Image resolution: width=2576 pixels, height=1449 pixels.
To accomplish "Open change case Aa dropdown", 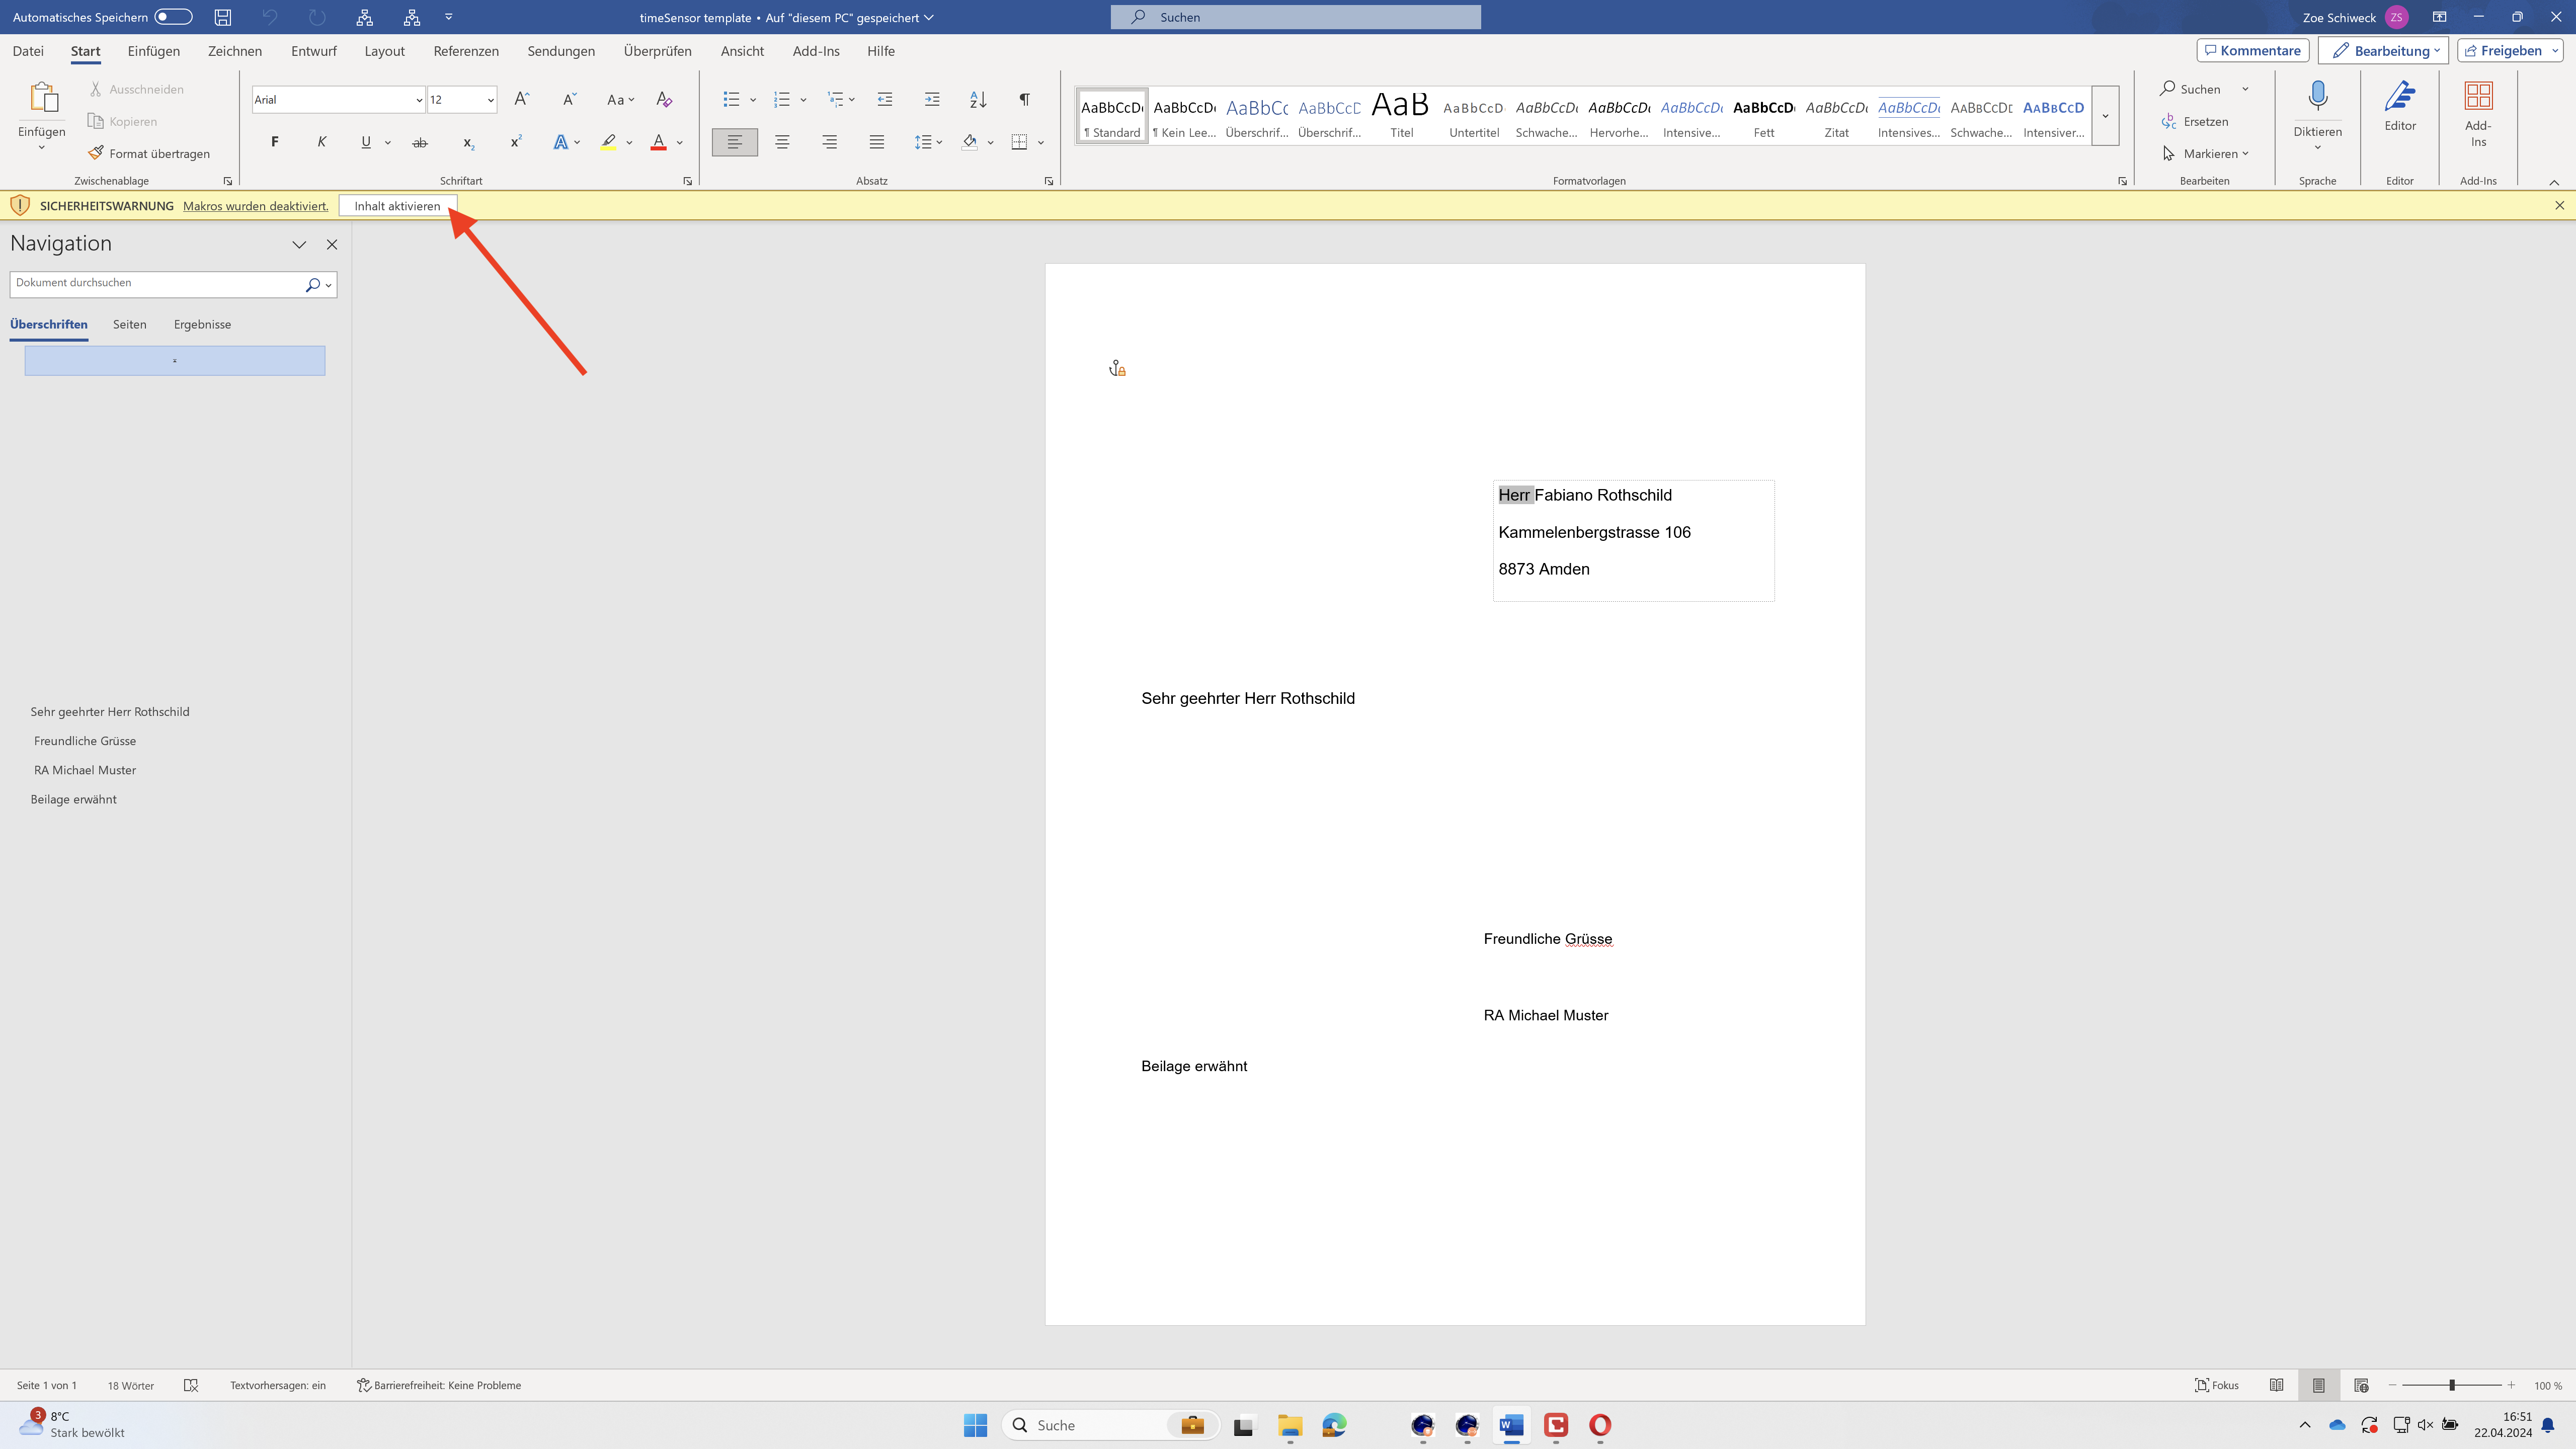I will click(x=621, y=99).
